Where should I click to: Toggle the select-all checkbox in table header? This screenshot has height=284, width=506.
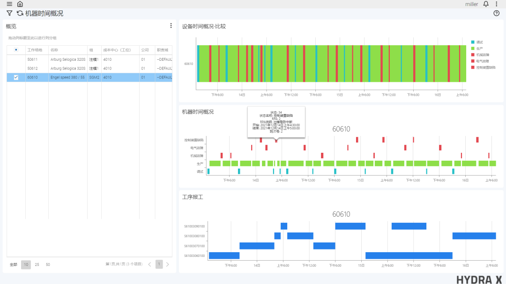pyautogui.click(x=16, y=50)
